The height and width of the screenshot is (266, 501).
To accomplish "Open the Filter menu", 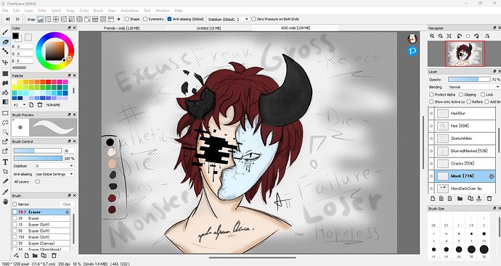I will click(42, 11).
